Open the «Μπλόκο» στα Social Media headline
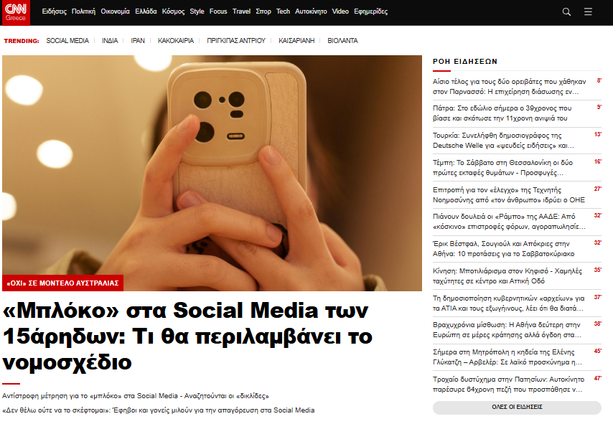 click(187, 336)
